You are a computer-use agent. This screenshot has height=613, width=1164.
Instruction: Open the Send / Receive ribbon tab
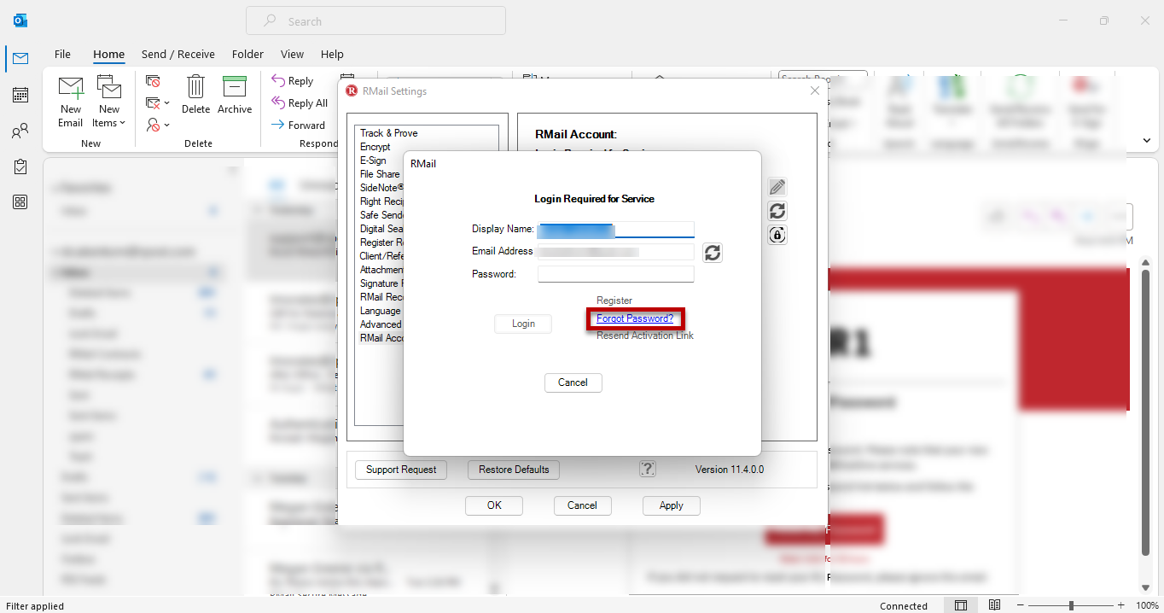(178, 54)
